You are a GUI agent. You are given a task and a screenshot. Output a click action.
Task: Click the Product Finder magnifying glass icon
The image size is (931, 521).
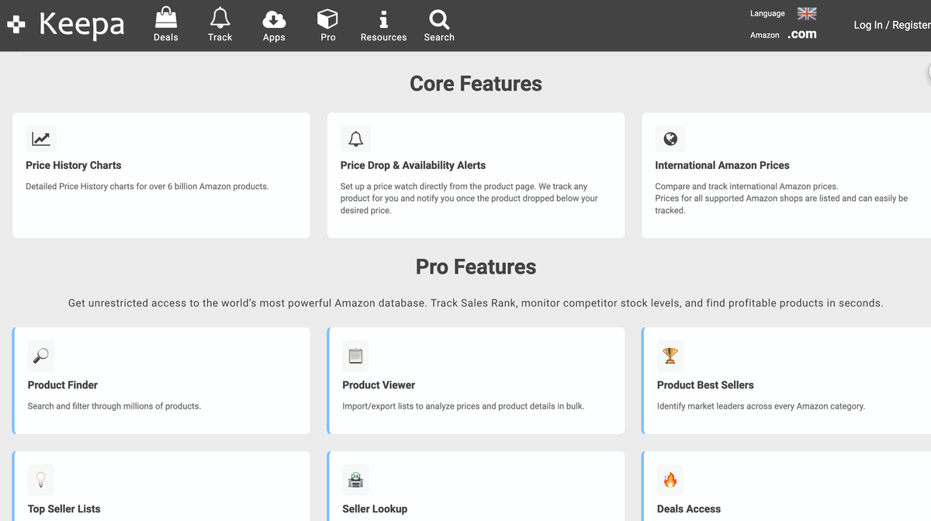(x=41, y=355)
